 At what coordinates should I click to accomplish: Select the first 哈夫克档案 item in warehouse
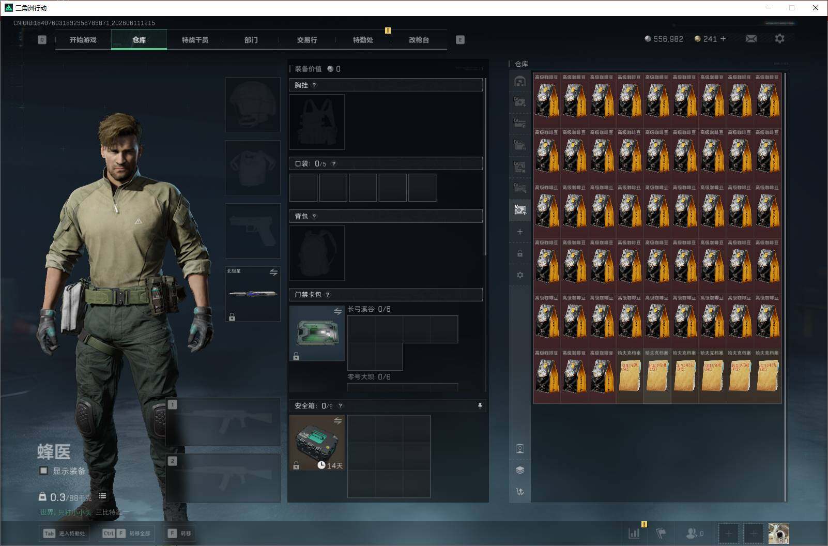(630, 376)
